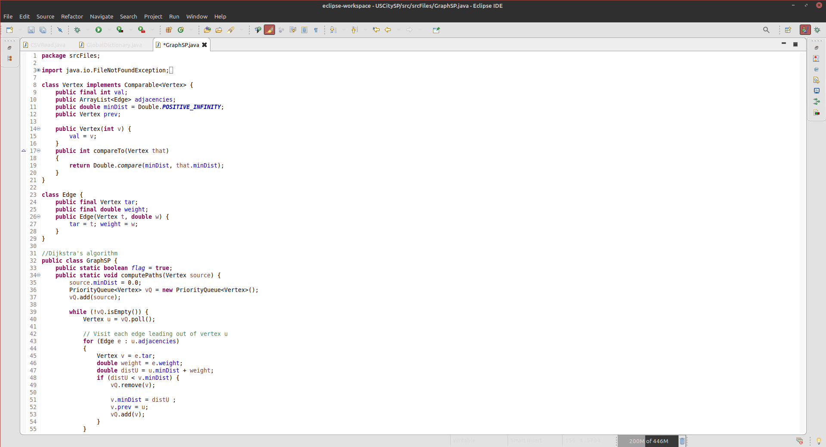Collapse Vertex constructor at line 14
This screenshot has height=447, width=826.
coord(38,129)
